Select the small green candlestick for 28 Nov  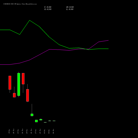pyautogui.click(x=41, y=120)
